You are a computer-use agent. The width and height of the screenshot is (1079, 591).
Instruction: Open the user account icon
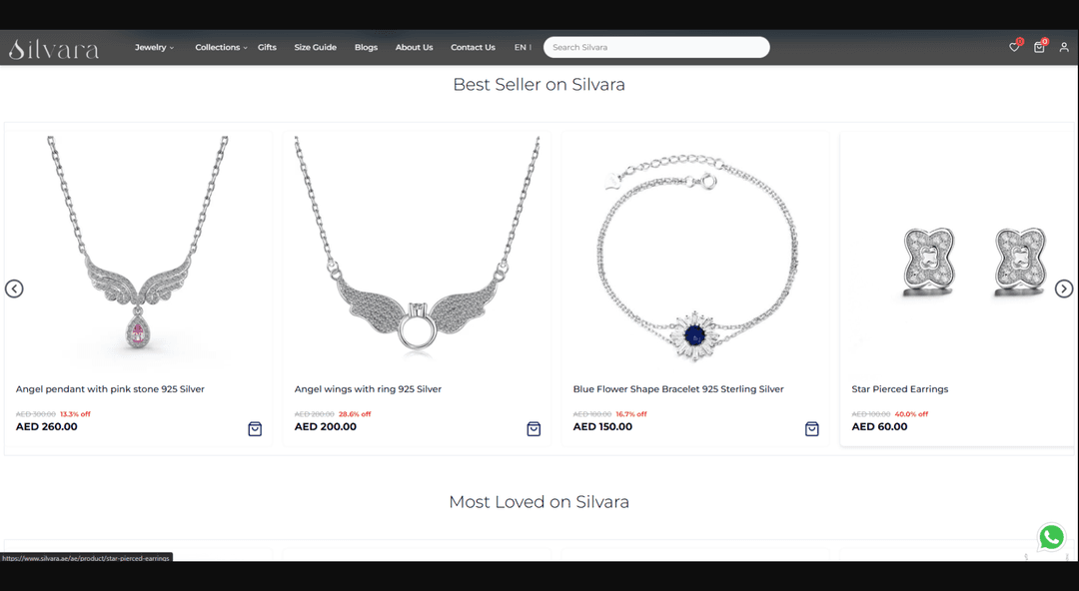1064,48
